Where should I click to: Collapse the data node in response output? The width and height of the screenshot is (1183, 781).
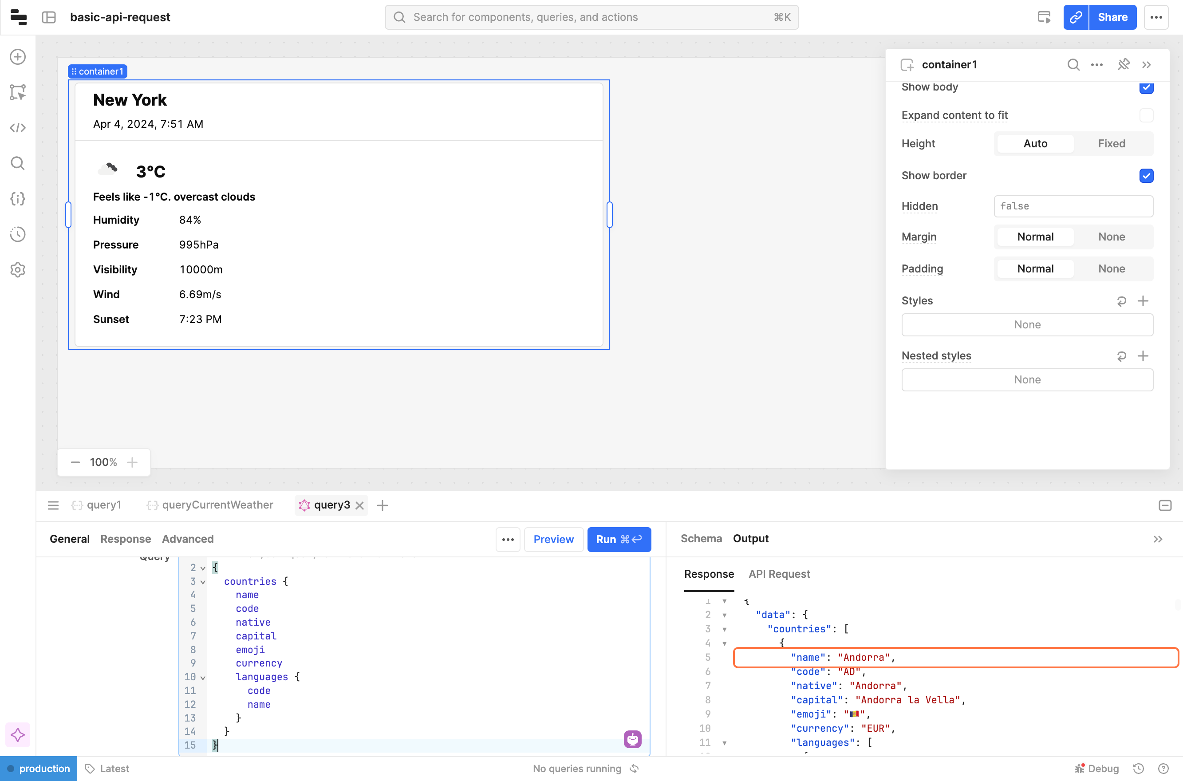click(724, 615)
